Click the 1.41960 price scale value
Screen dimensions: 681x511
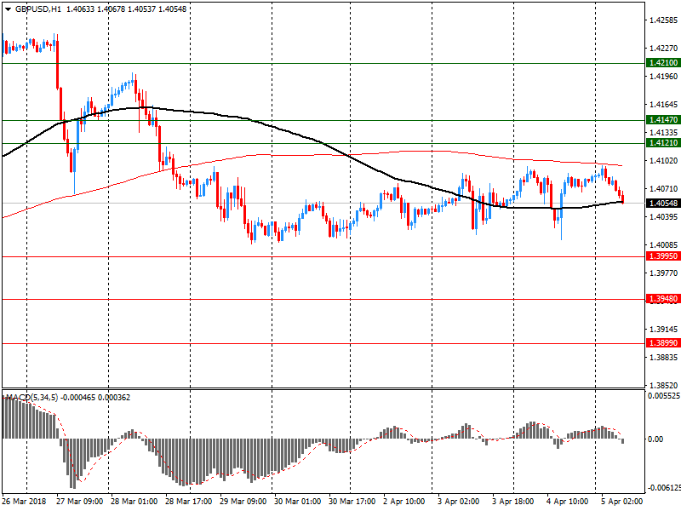[x=664, y=76]
